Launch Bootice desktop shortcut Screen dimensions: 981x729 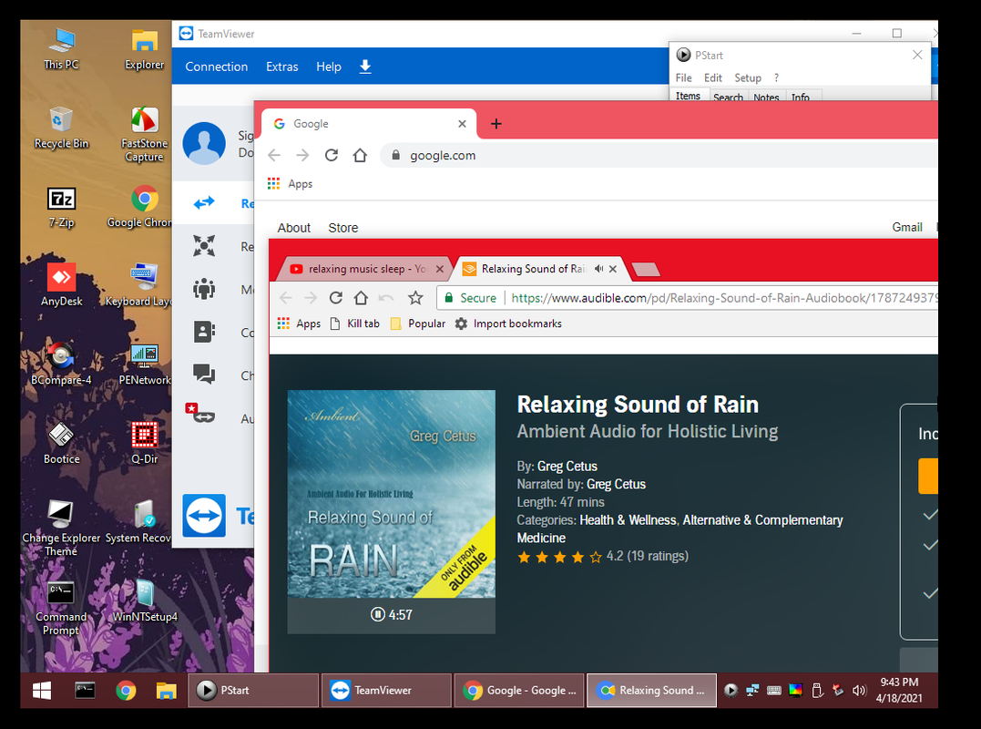[x=61, y=444]
